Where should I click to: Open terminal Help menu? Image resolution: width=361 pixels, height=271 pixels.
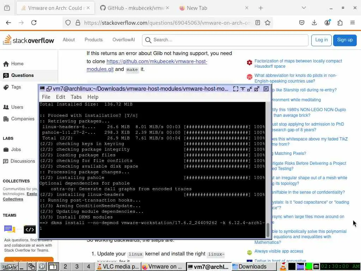pos(93,97)
